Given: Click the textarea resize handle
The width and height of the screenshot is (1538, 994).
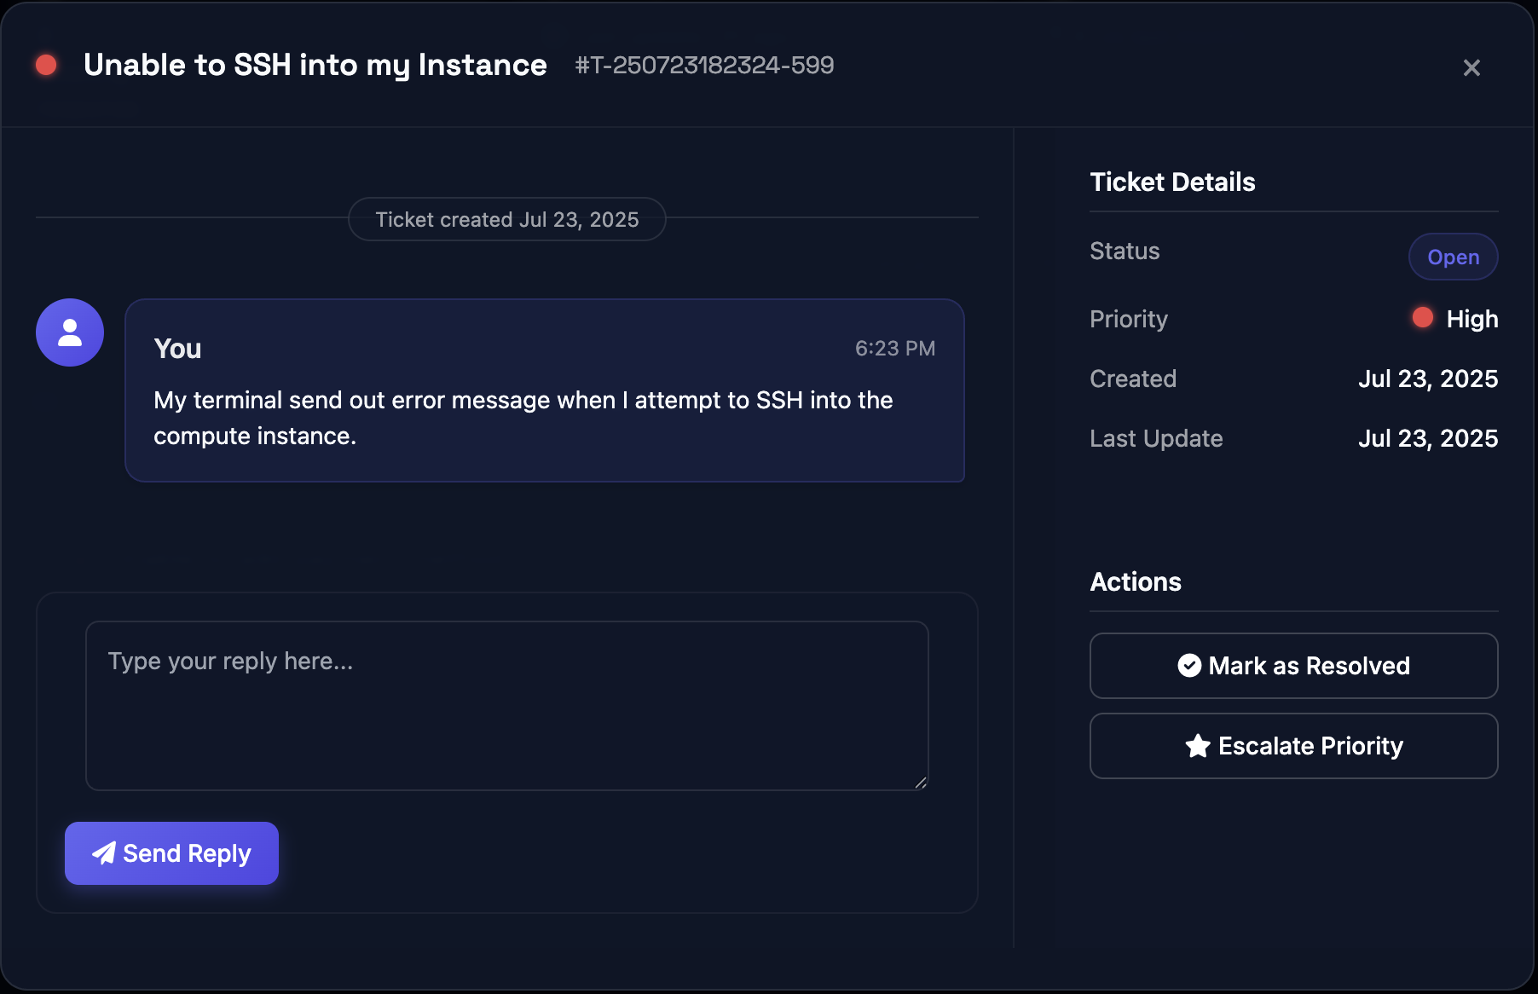Looking at the screenshot, I should tap(921, 782).
